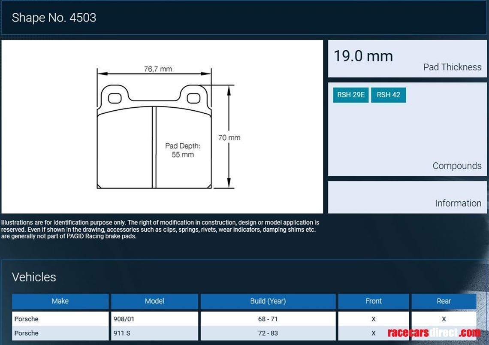Screen dimensions: 489x345
Task: Open the brake pad dimension diagram
Action: tap(163, 127)
